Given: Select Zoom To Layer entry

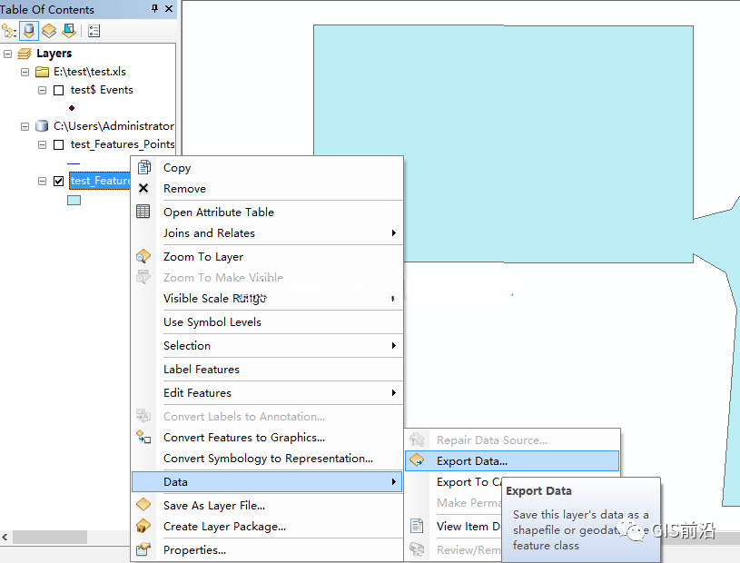Looking at the screenshot, I should tap(267, 257).
